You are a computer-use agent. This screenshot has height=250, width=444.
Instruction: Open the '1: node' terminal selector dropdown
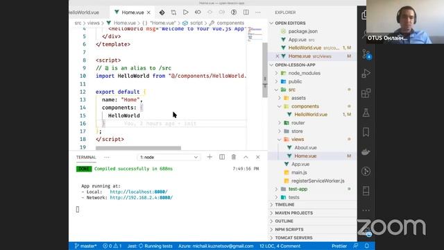169,157
